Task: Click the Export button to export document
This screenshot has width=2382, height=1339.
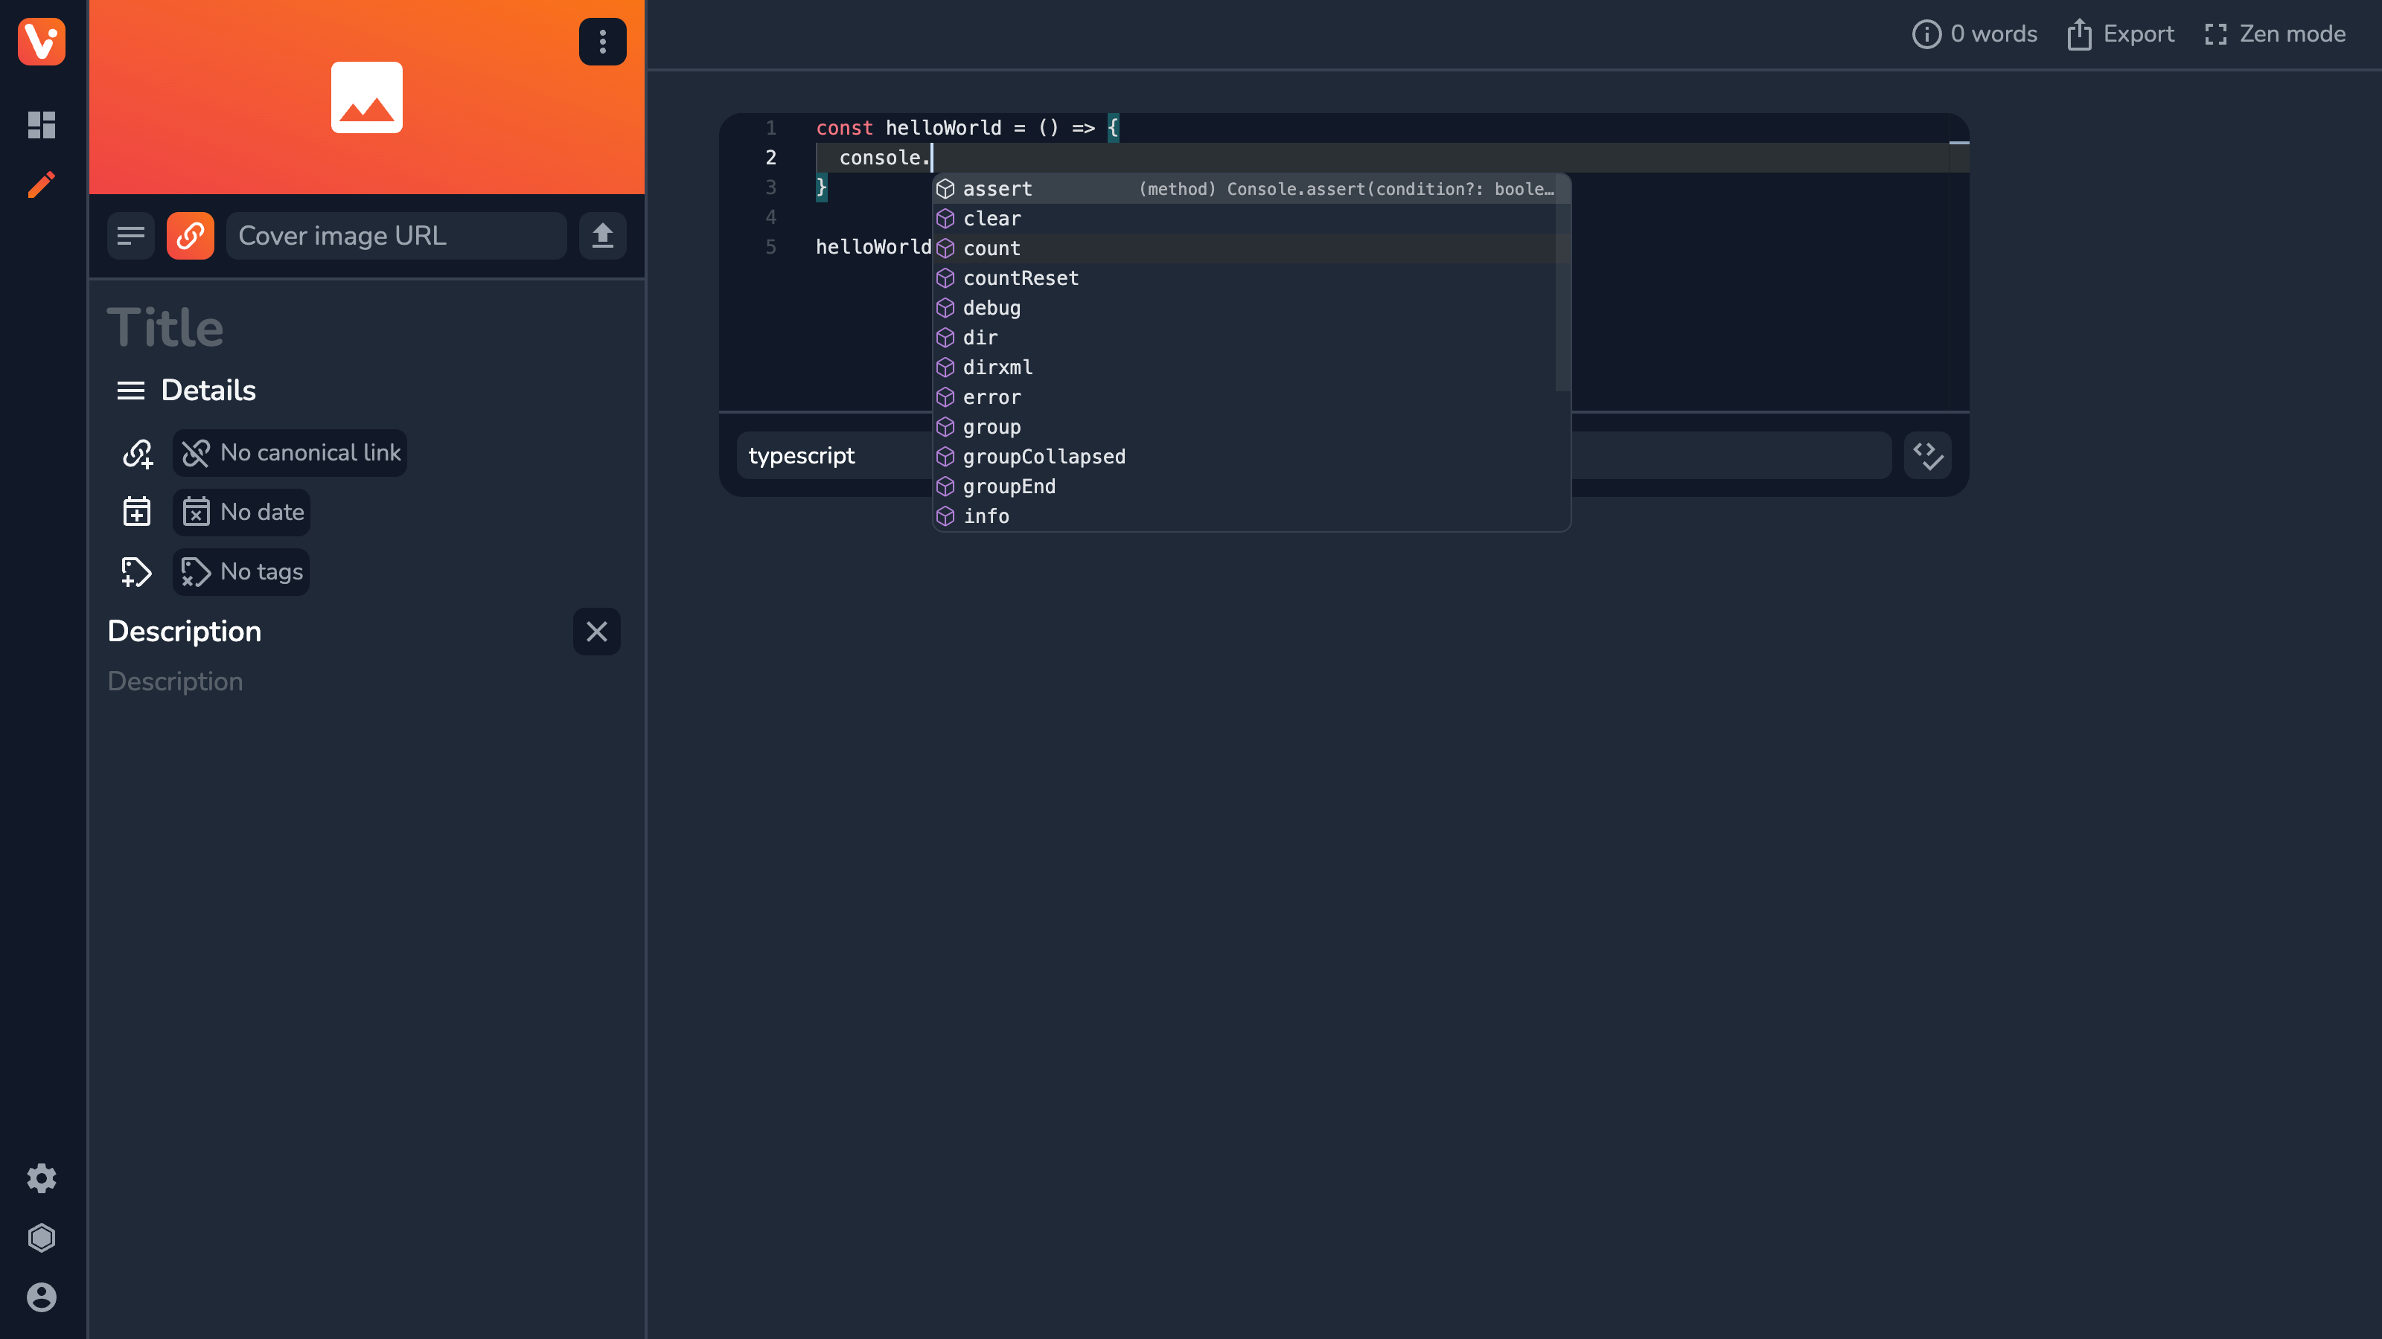Action: pos(2124,34)
